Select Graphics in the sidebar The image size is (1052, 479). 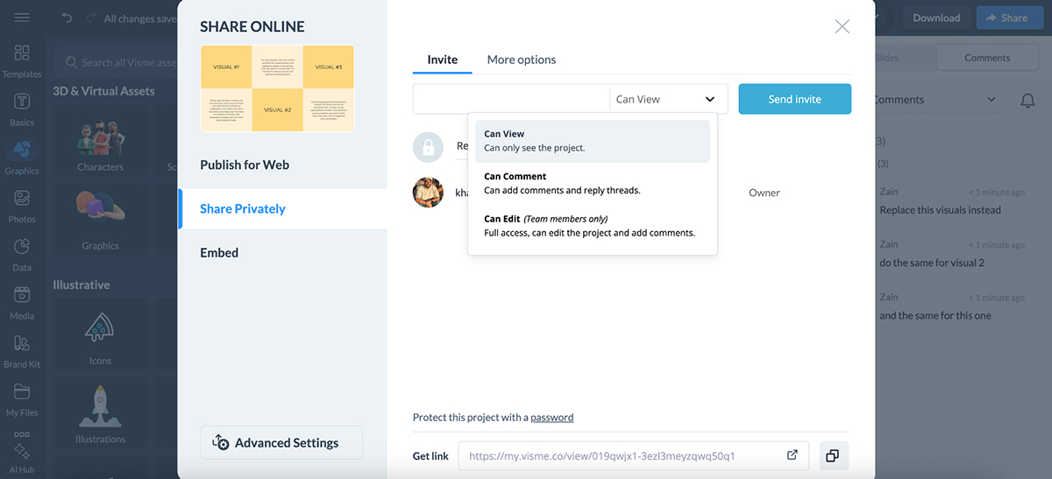[x=22, y=158]
